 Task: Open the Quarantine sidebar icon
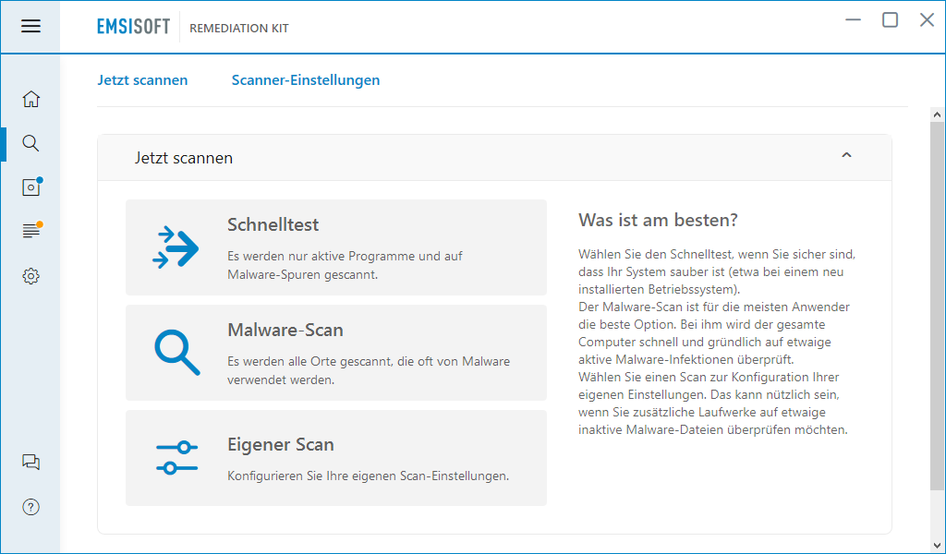[x=31, y=187]
